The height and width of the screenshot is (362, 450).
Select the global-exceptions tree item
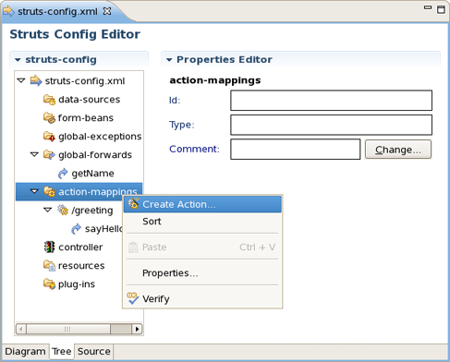point(100,137)
